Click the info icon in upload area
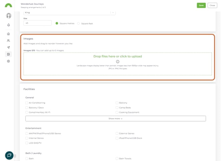224x161 pixels. point(118,61)
